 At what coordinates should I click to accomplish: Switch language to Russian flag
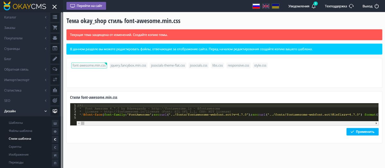[256, 6]
